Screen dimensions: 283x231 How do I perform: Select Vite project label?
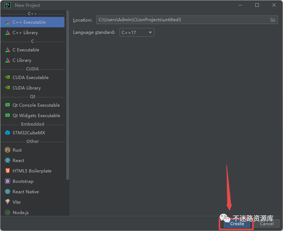point(17,202)
